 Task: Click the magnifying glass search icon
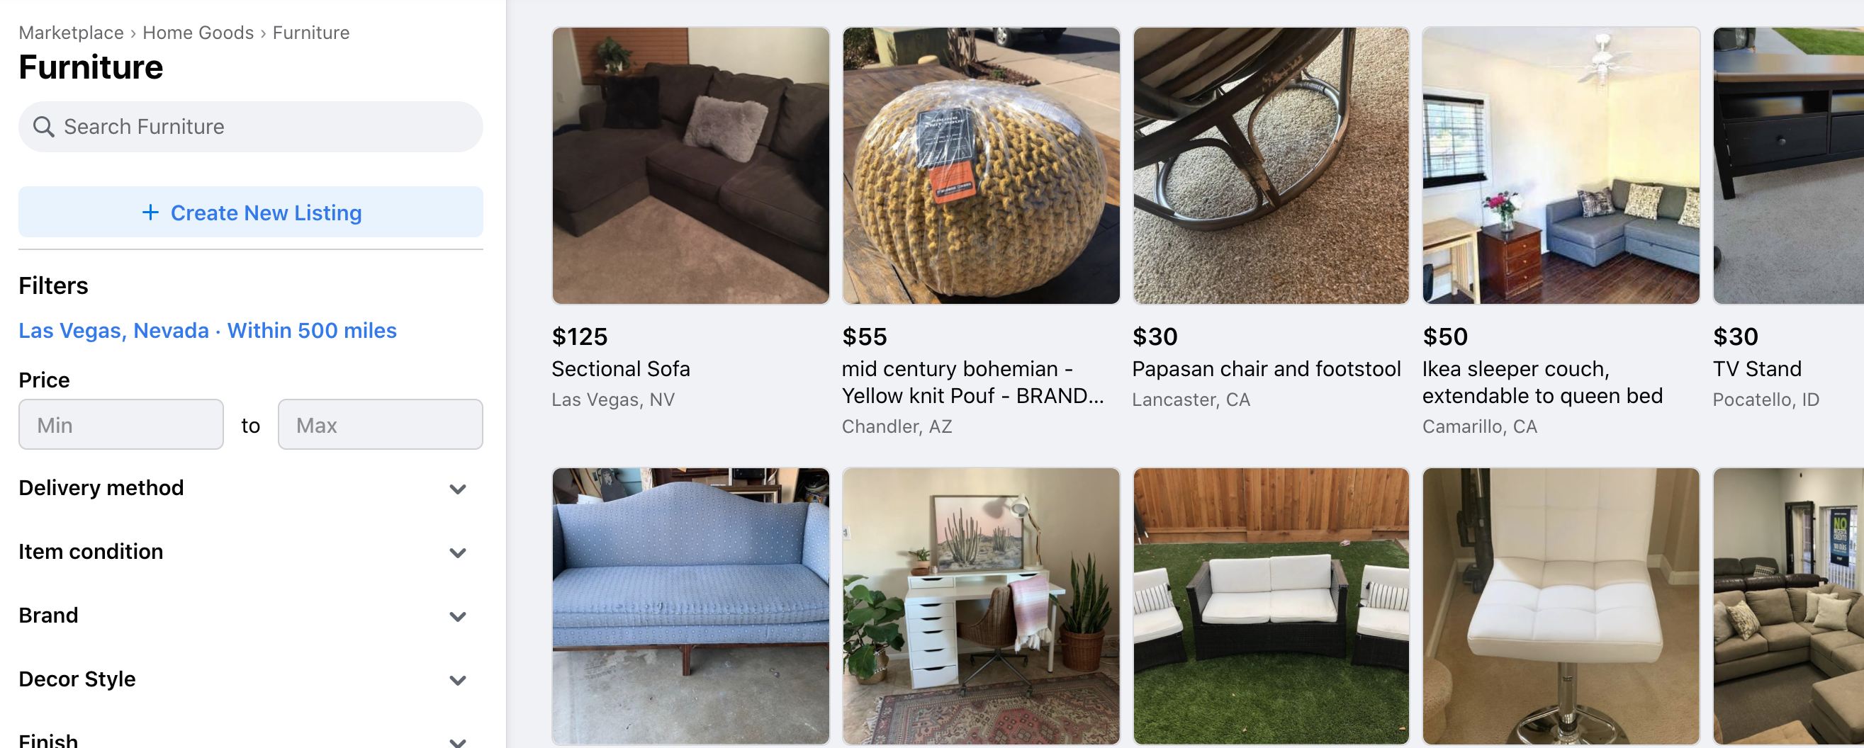click(43, 127)
